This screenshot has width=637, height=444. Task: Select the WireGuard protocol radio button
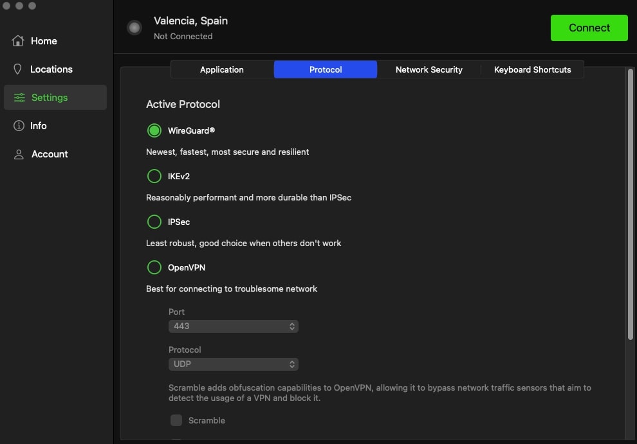[x=154, y=130]
